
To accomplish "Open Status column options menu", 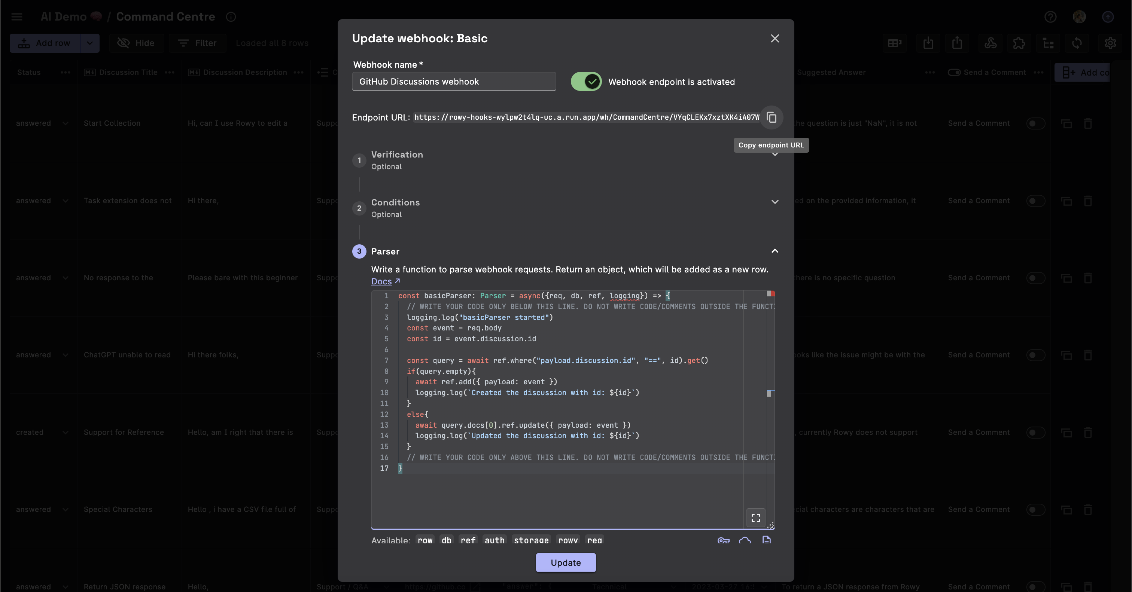I will pyautogui.click(x=66, y=73).
